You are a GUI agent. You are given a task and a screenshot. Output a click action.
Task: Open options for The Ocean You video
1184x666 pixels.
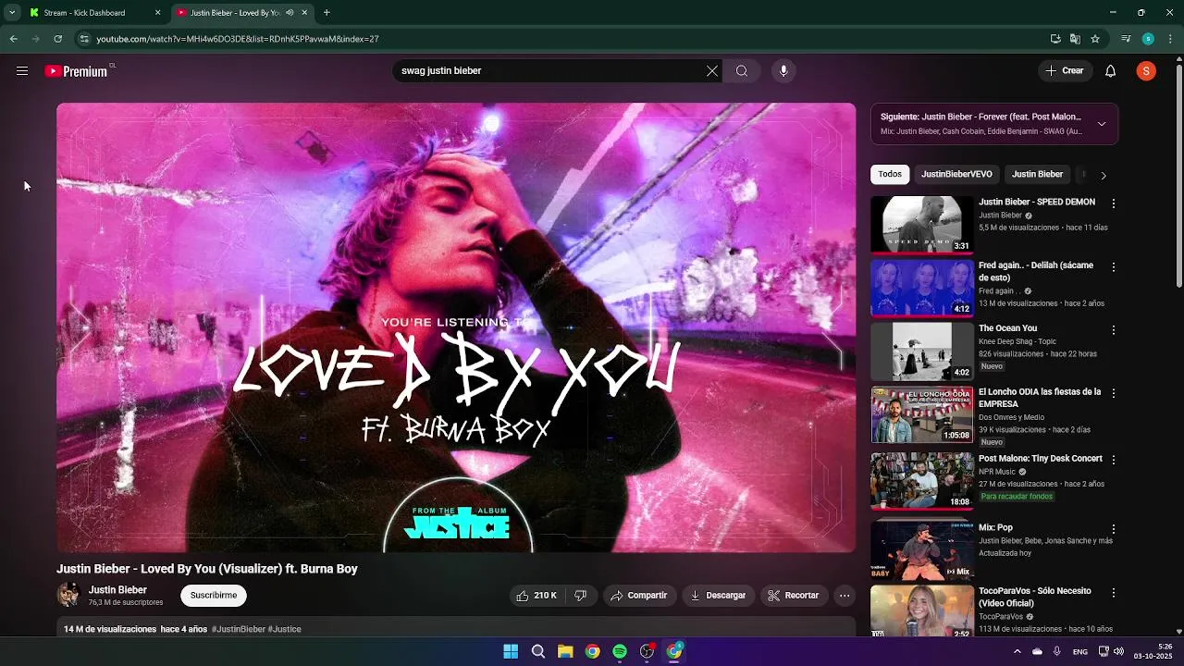point(1114,330)
